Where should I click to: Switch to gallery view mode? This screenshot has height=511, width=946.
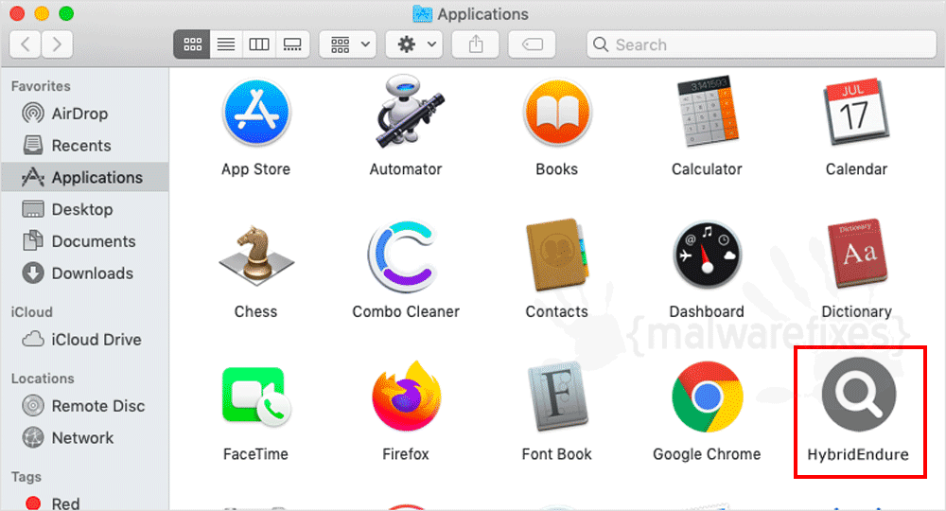pos(292,44)
